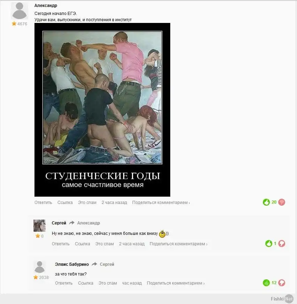Copy 'Ссылка' for Элвис Бабурино's comment
297x304 pixels.
[x=85, y=283]
